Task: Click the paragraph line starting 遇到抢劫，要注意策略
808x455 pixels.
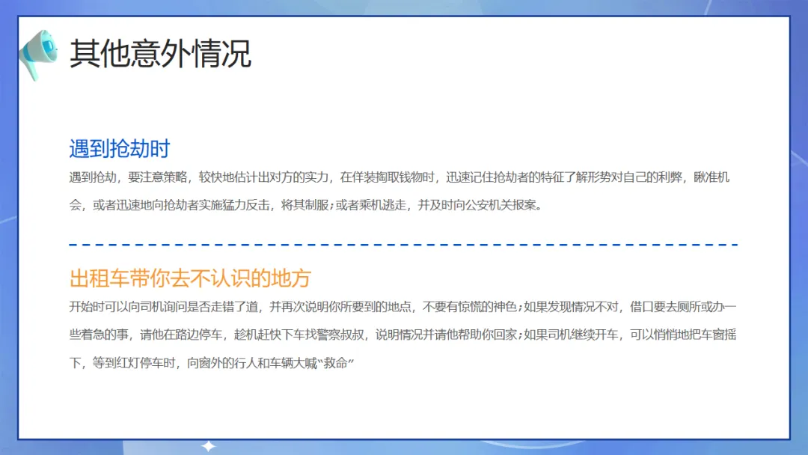Action: pyautogui.click(x=400, y=177)
